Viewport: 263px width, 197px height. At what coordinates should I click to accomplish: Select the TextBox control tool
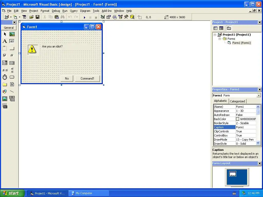click(x=12, y=41)
